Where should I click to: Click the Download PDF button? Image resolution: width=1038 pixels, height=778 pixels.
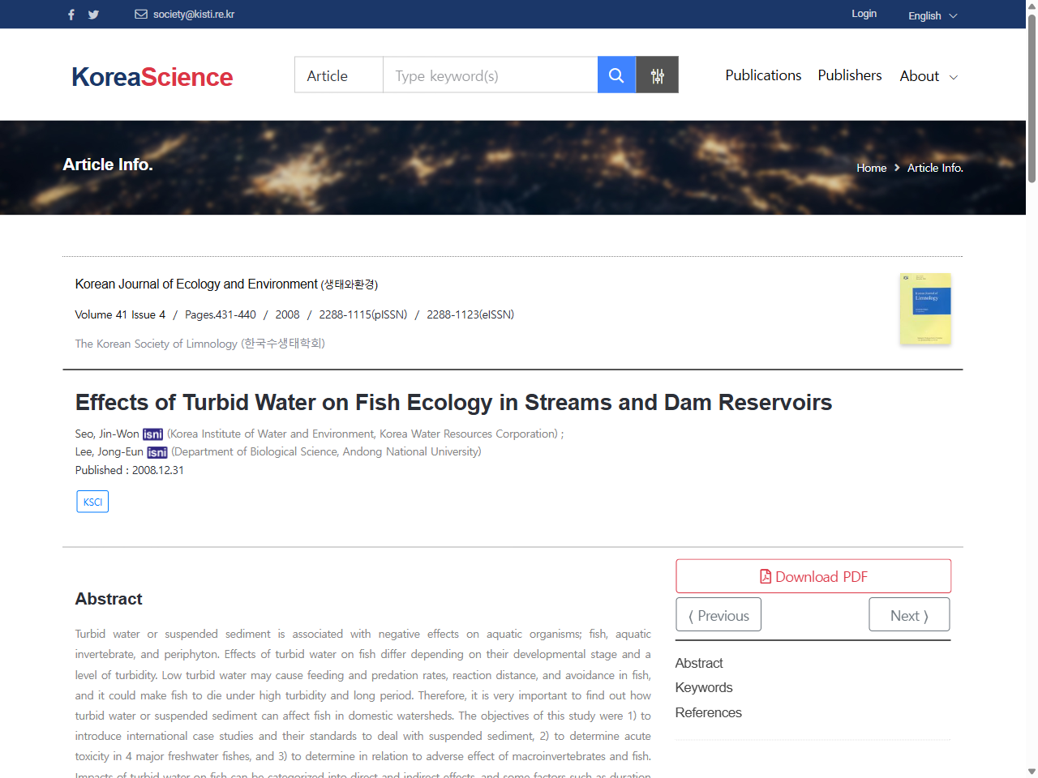(813, 575)
